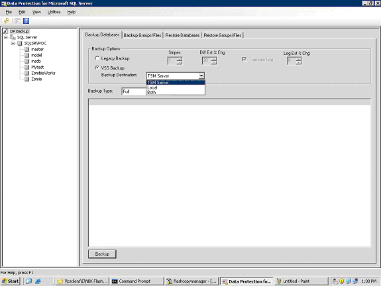381x286 pixels.
Task: Click the user accounts tray icon
Action: [x=335, y=281]
